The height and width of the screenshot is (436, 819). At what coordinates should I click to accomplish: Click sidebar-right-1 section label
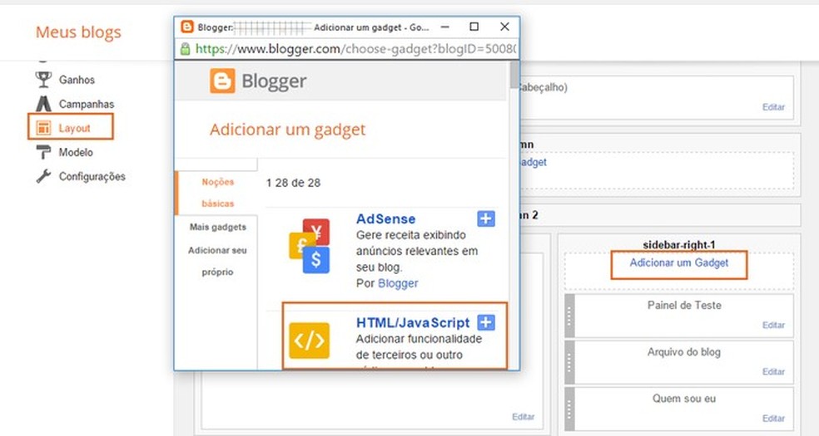(x=679, y=245)
